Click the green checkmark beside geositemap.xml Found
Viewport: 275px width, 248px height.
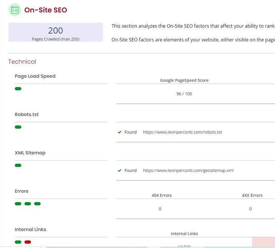coord(119,170)
